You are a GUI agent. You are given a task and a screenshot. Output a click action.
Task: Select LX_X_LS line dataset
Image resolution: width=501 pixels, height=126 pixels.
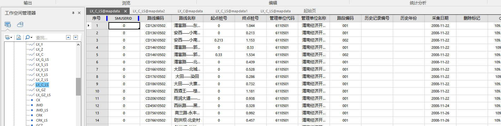click(42, 70)
